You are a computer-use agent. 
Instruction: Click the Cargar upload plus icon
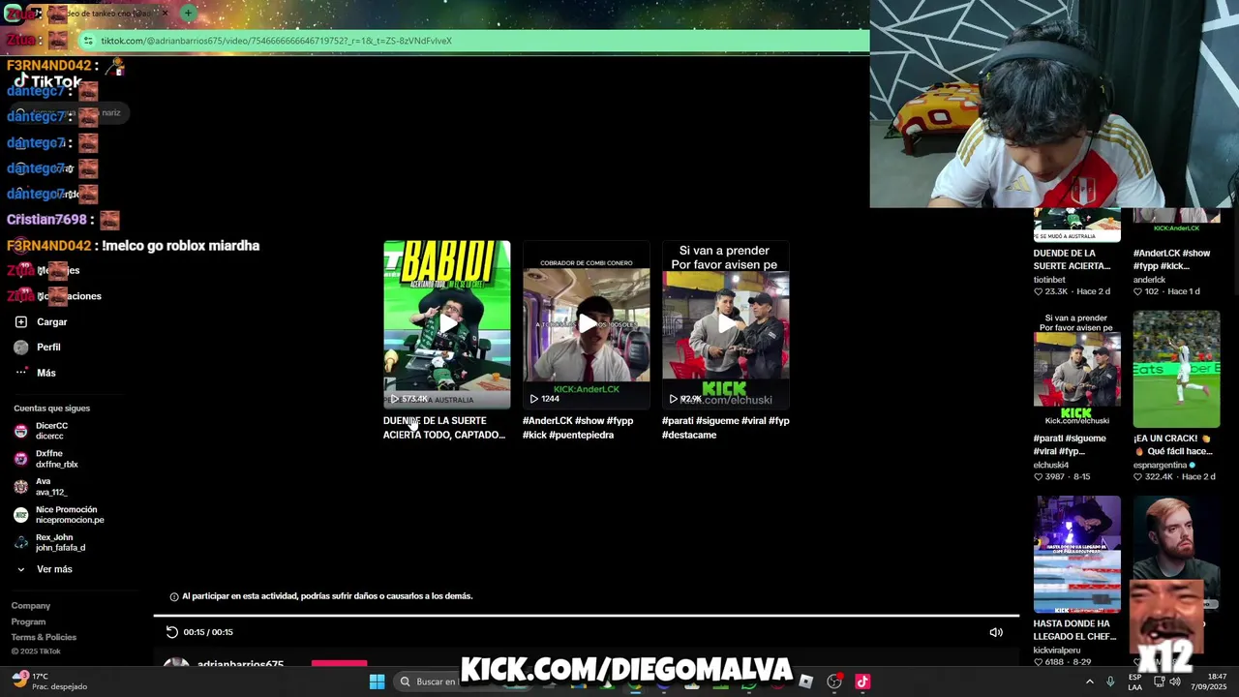[x=21, y=321]
